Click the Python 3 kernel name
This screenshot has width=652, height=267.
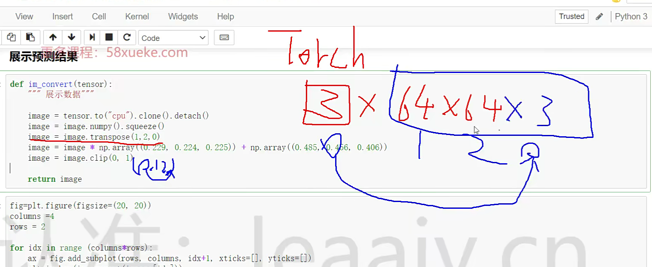631,16
